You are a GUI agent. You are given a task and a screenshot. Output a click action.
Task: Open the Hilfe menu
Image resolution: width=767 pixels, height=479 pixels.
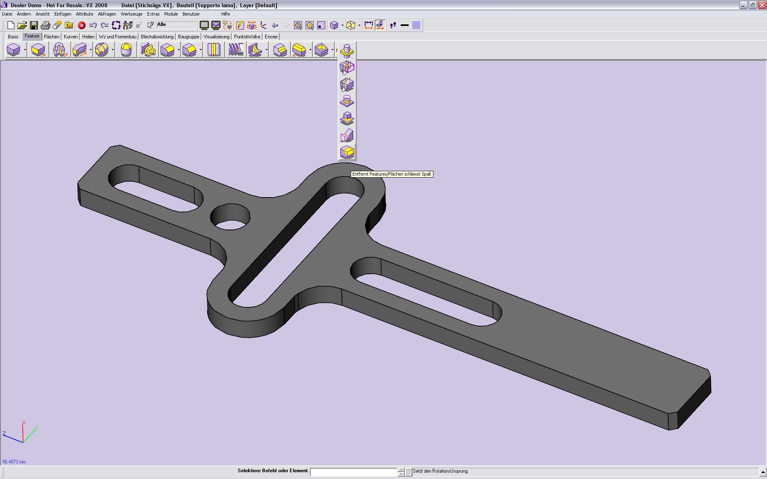click(226, 14)
